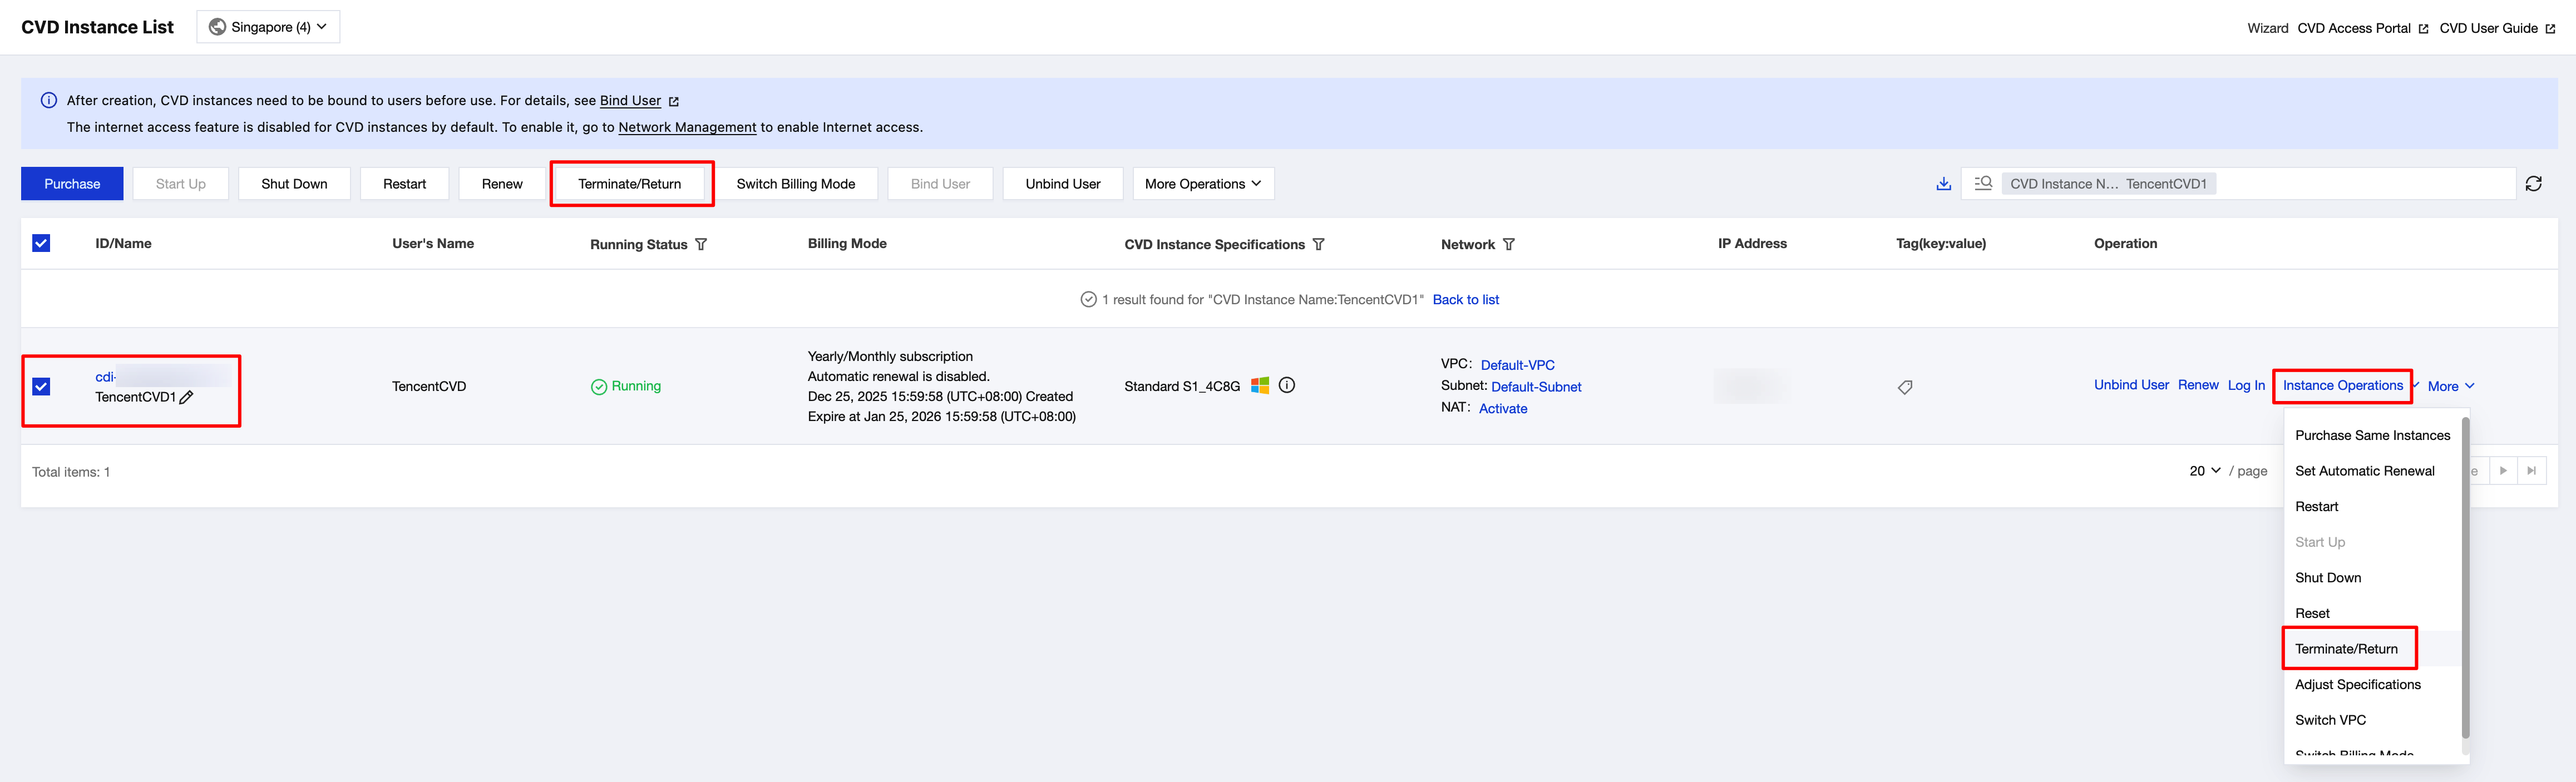The image size is (2576, 782).
Task: Open the Singapore region dropdown
Action: point(268,27)
